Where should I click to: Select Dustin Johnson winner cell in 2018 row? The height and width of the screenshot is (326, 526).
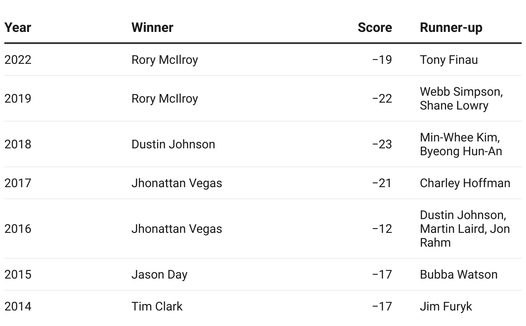173,144
